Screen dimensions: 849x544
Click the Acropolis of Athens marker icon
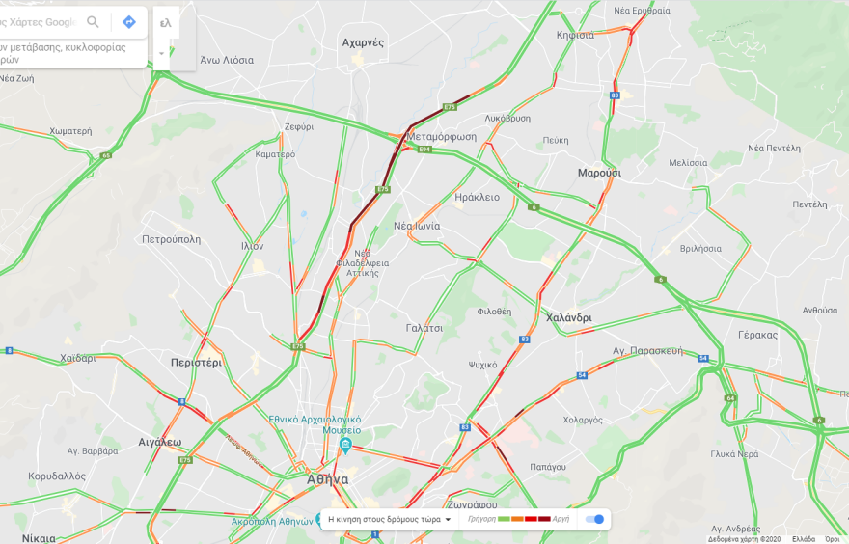(320, 521)
